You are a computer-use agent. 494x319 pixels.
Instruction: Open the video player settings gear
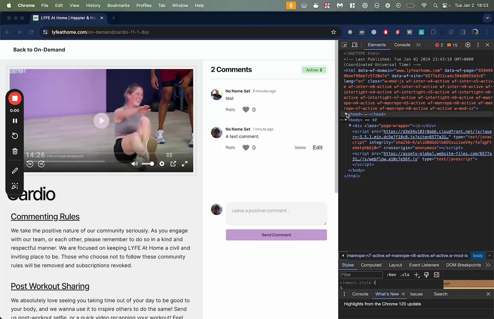click(x=162, y=164)
